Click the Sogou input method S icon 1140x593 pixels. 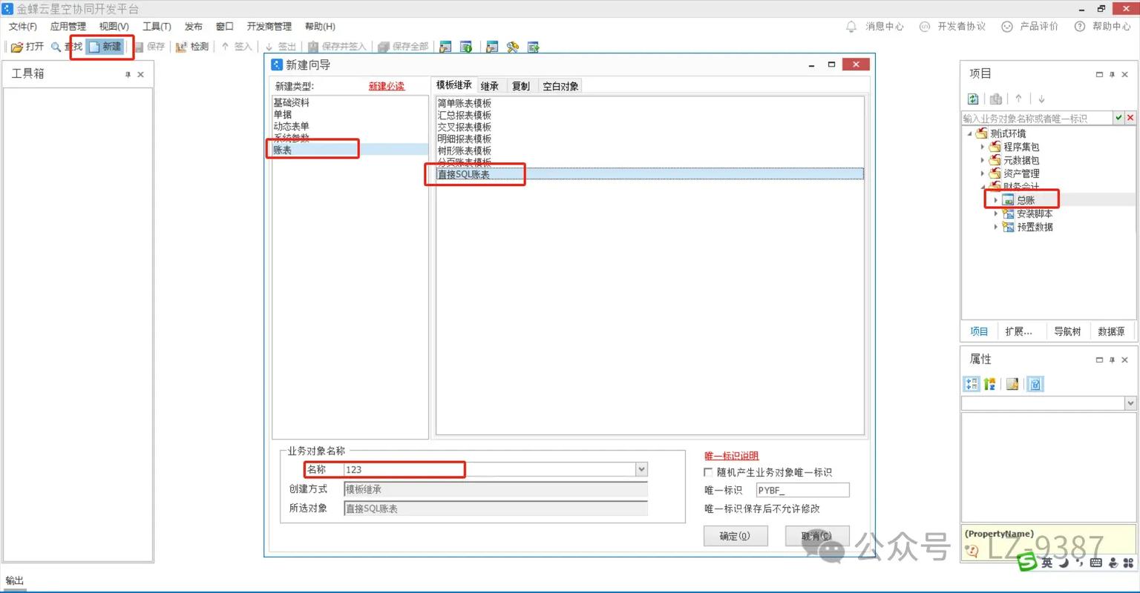pos(1027,563)
